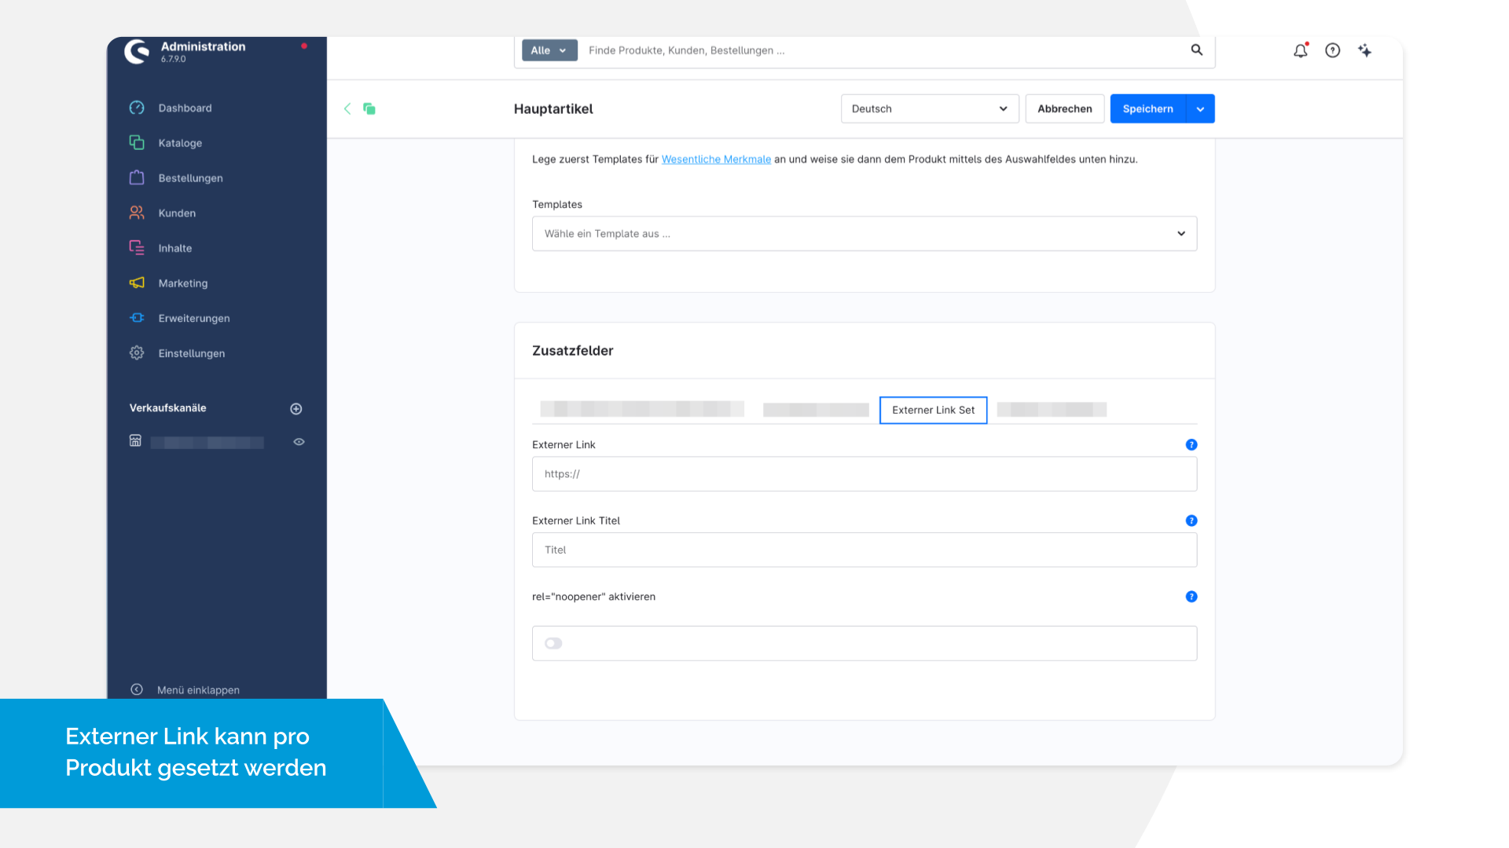
Task: Open the Deutsch language dropdown
Action: tap(930, 108)
